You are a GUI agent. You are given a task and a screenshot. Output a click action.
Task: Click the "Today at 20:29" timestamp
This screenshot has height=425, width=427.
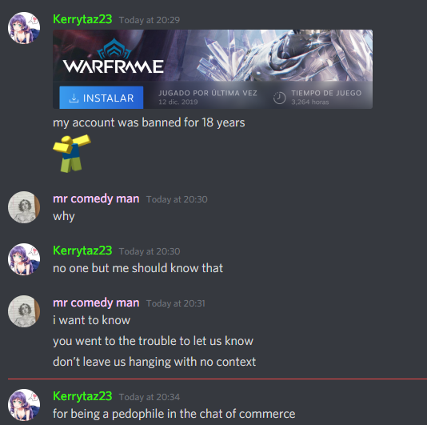coord(150,20)
